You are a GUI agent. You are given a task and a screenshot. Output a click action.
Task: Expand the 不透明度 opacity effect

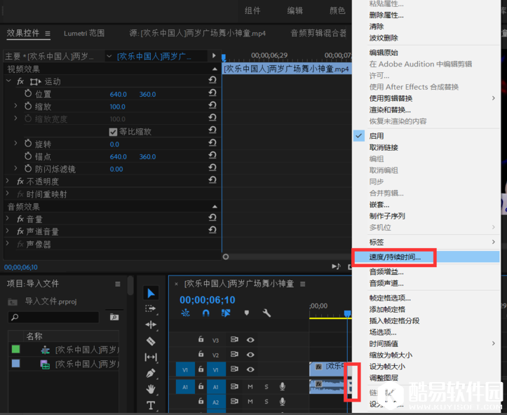(8, 182)
